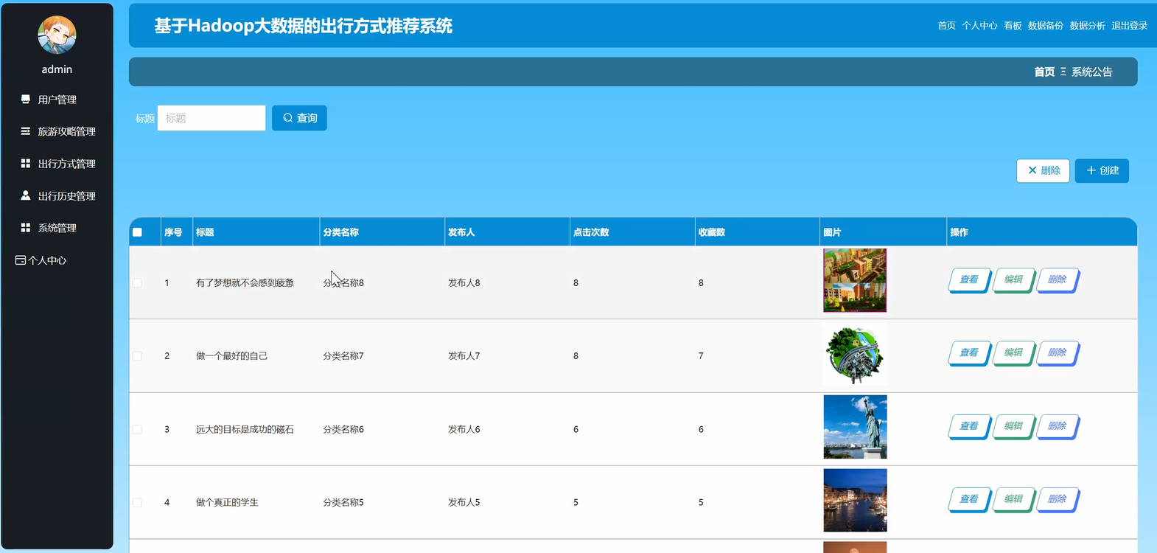Click 查看 for 远大的目标是成功的磁石

click(969, 427)
